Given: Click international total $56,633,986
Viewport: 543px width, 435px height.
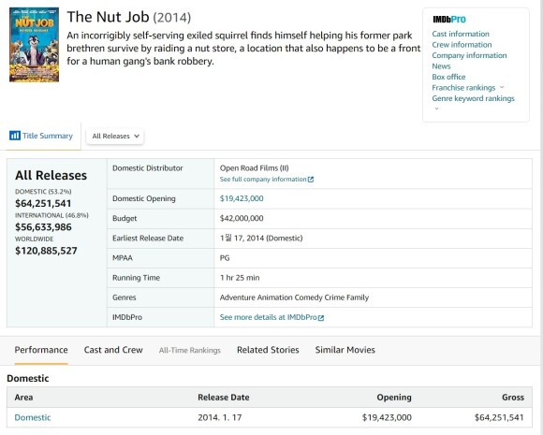Looking at the screenshot, I should point(43,227).
